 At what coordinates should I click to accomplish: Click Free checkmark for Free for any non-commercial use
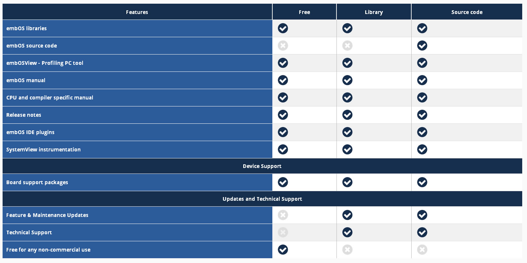click(x=283, y=250)
